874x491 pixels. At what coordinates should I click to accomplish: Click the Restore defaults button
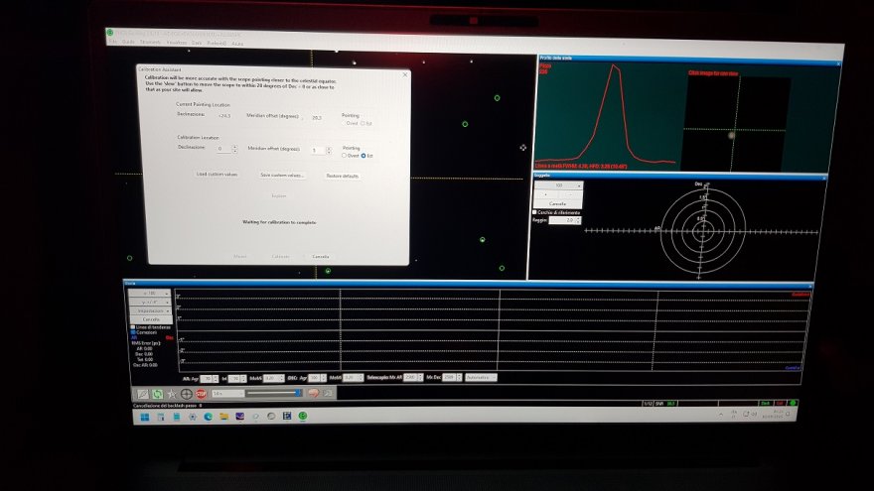[x=342, y=176]
